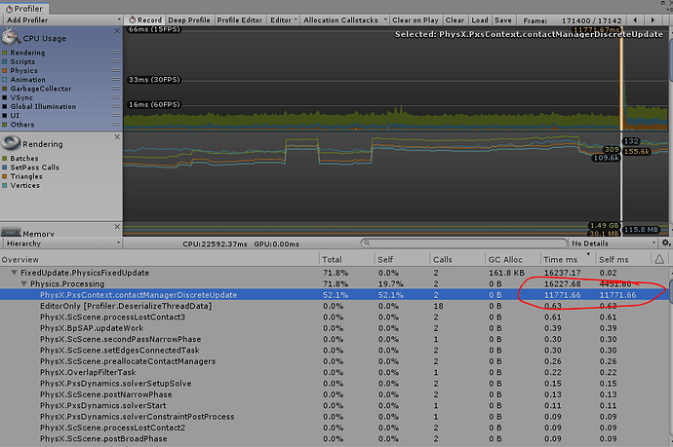This screenshot has height=447, width=673.
Task: Select PhysX.PxsContext.contactManagerDiscreteUpdate row
Action: point(334,295)
